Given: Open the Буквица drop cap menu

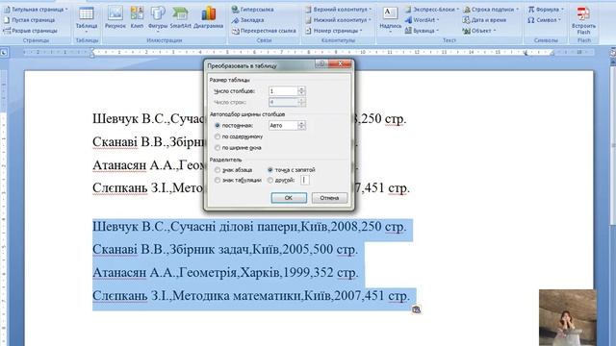Looking at the screenshot, I should point(422,31).
